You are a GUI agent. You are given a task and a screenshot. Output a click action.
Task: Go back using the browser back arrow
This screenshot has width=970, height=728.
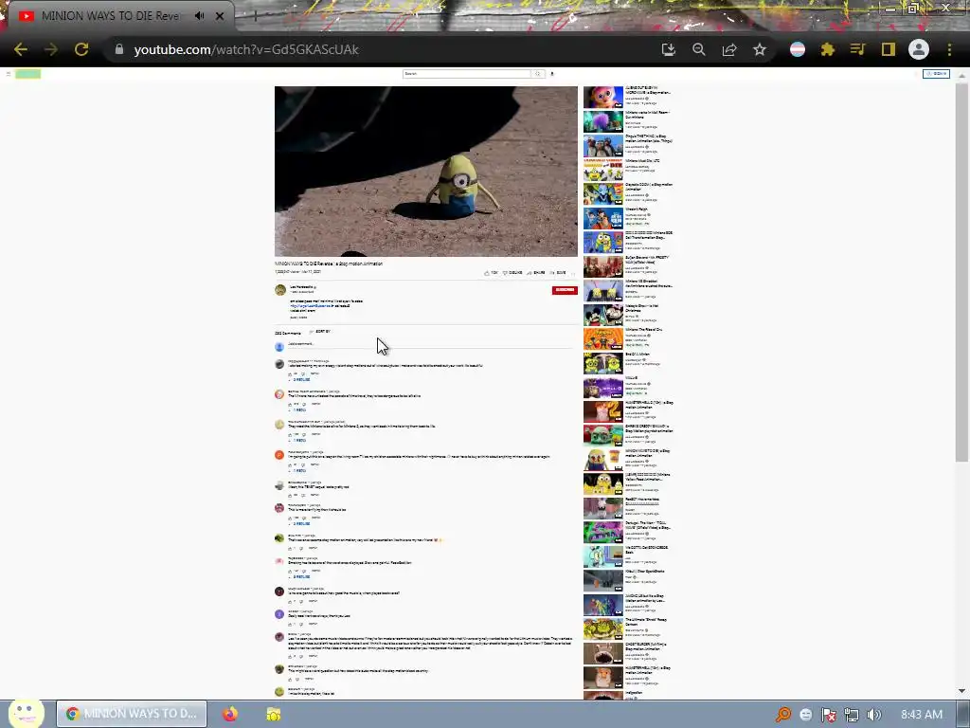point(21,49)
